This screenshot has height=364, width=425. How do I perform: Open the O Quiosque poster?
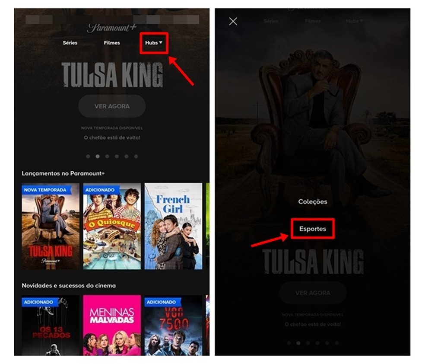(x=112, y=226)
